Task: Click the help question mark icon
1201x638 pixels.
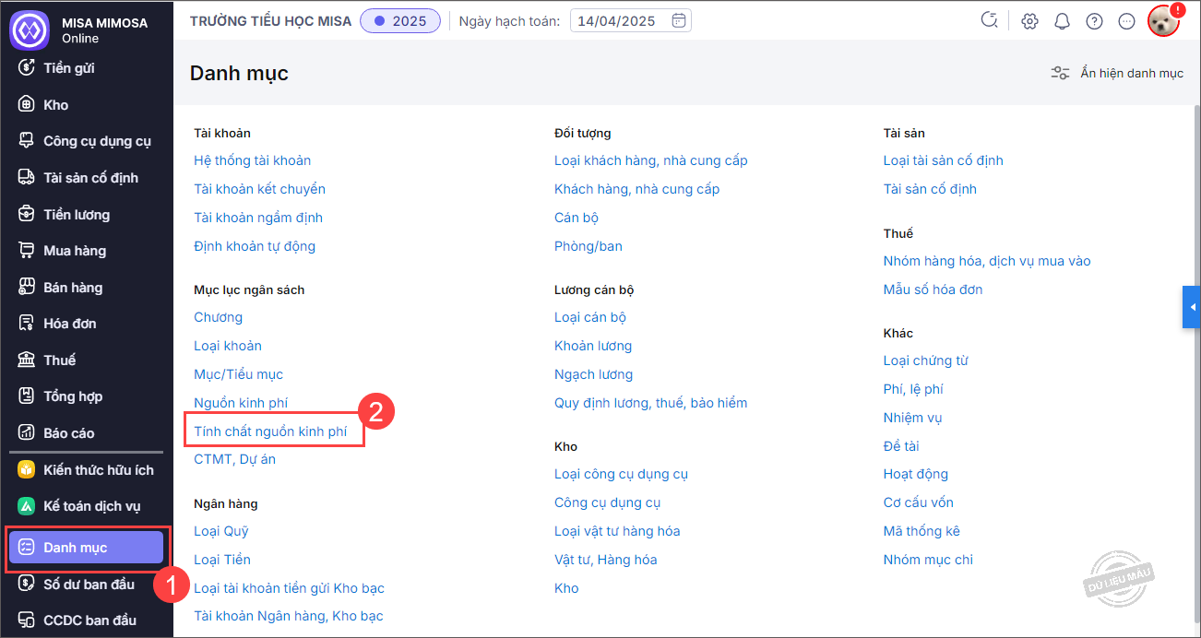Action: (1094, 21)
